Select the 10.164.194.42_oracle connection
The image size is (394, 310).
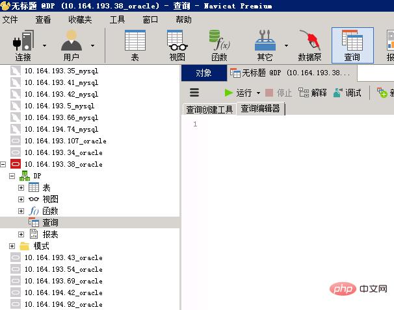click(x=63, y=292)
